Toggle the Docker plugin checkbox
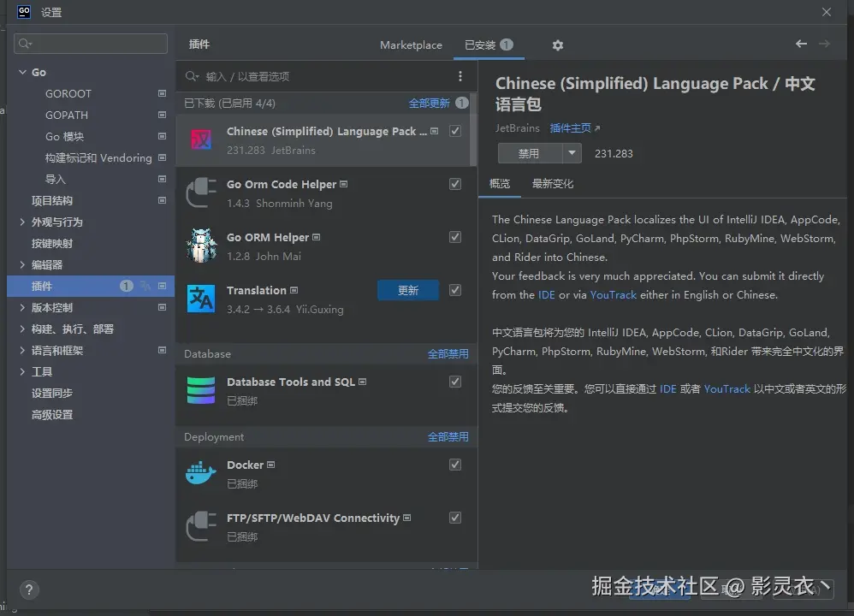The image size is (854, 616). 455,465
